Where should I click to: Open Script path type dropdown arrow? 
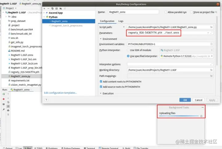click(x=124, y=27)
